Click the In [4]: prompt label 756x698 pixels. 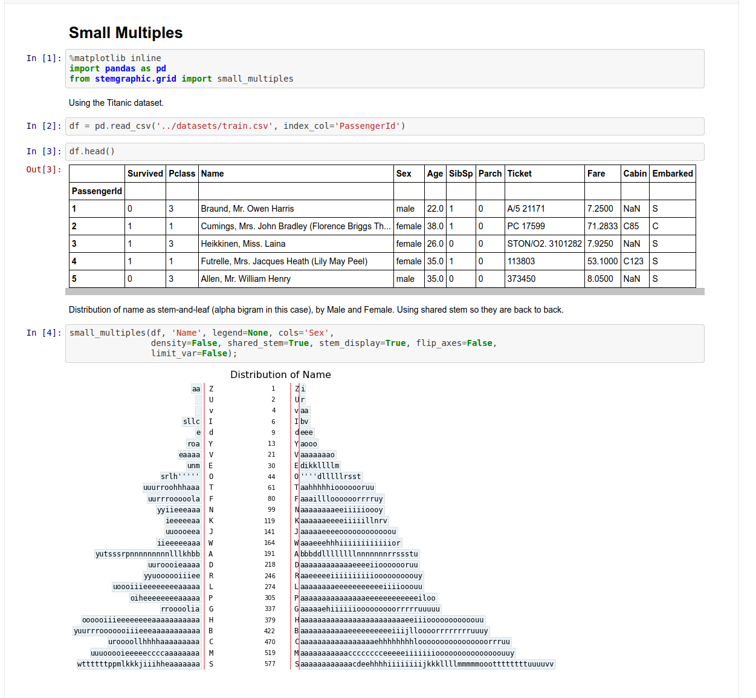[44, 333]
